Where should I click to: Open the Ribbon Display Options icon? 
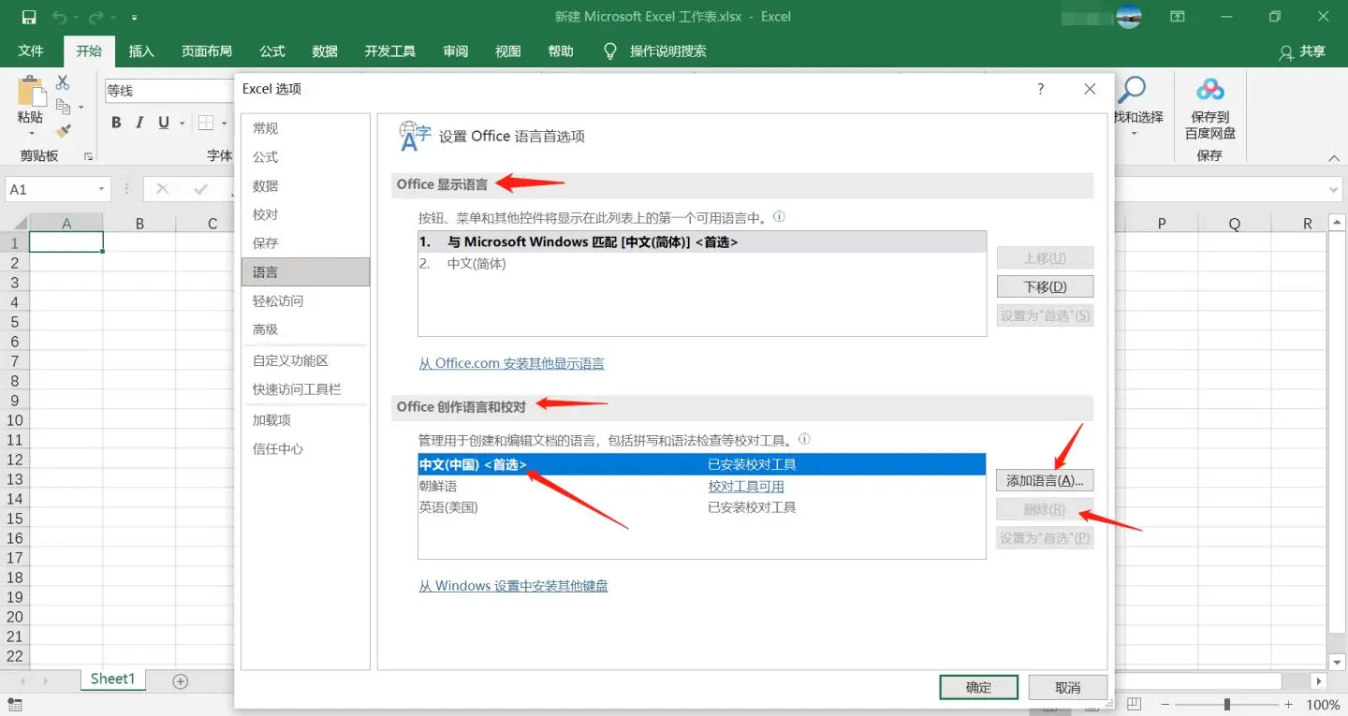pos(1178,17)
